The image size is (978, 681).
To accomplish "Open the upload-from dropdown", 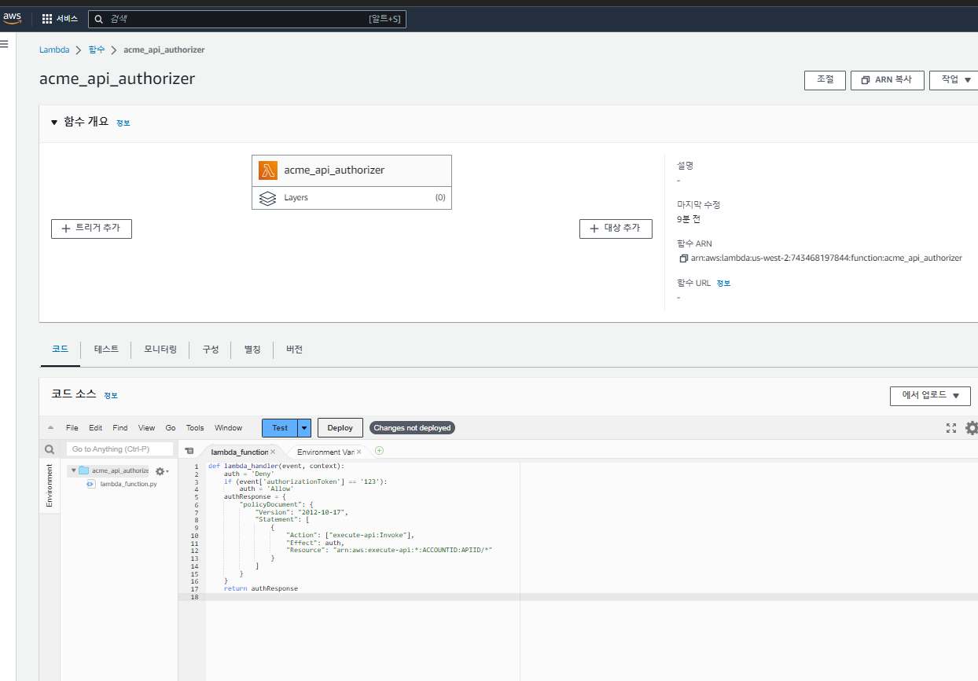I will [930, 396].
